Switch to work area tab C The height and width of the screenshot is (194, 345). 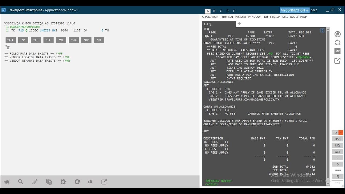coord(221,11)
